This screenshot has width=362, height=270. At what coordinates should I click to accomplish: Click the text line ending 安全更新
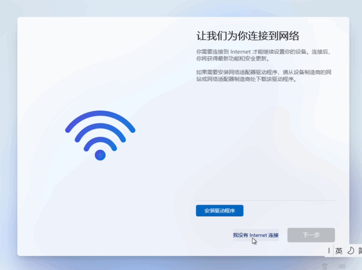pos(233,59)
